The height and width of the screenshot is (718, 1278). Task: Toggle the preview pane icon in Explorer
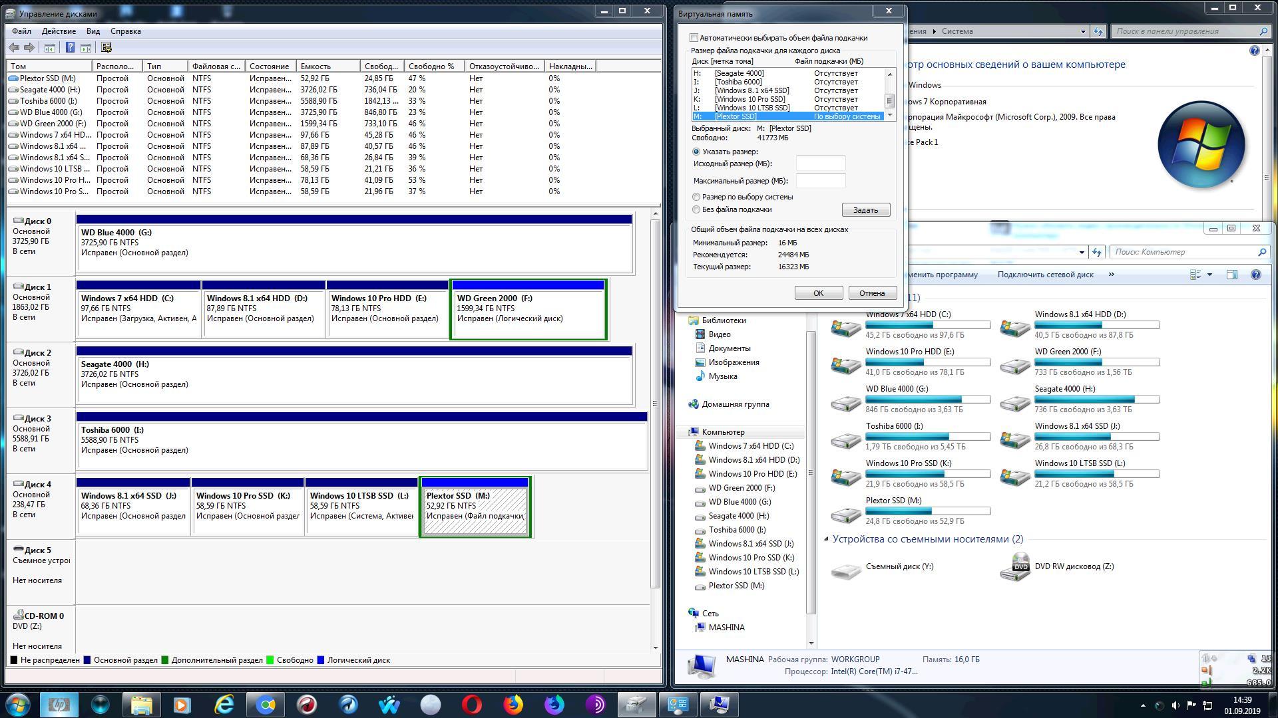click(1231, 275)
